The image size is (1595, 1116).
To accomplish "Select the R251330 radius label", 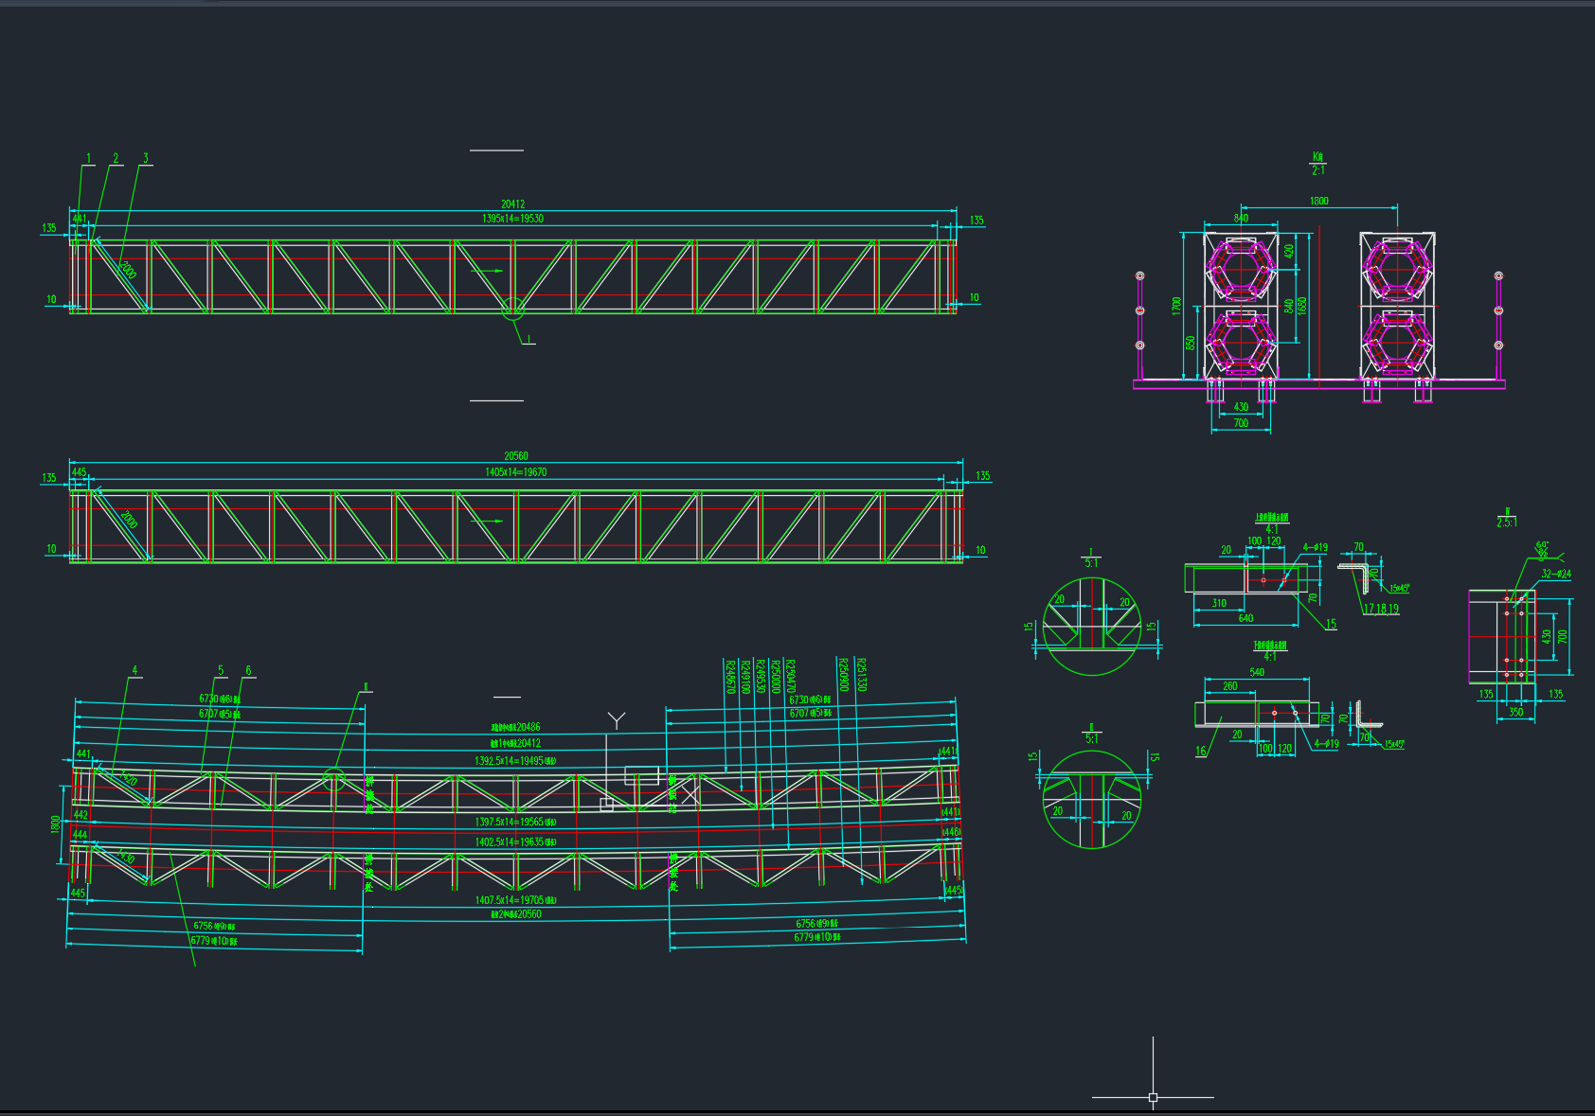I will pos(861,674).
